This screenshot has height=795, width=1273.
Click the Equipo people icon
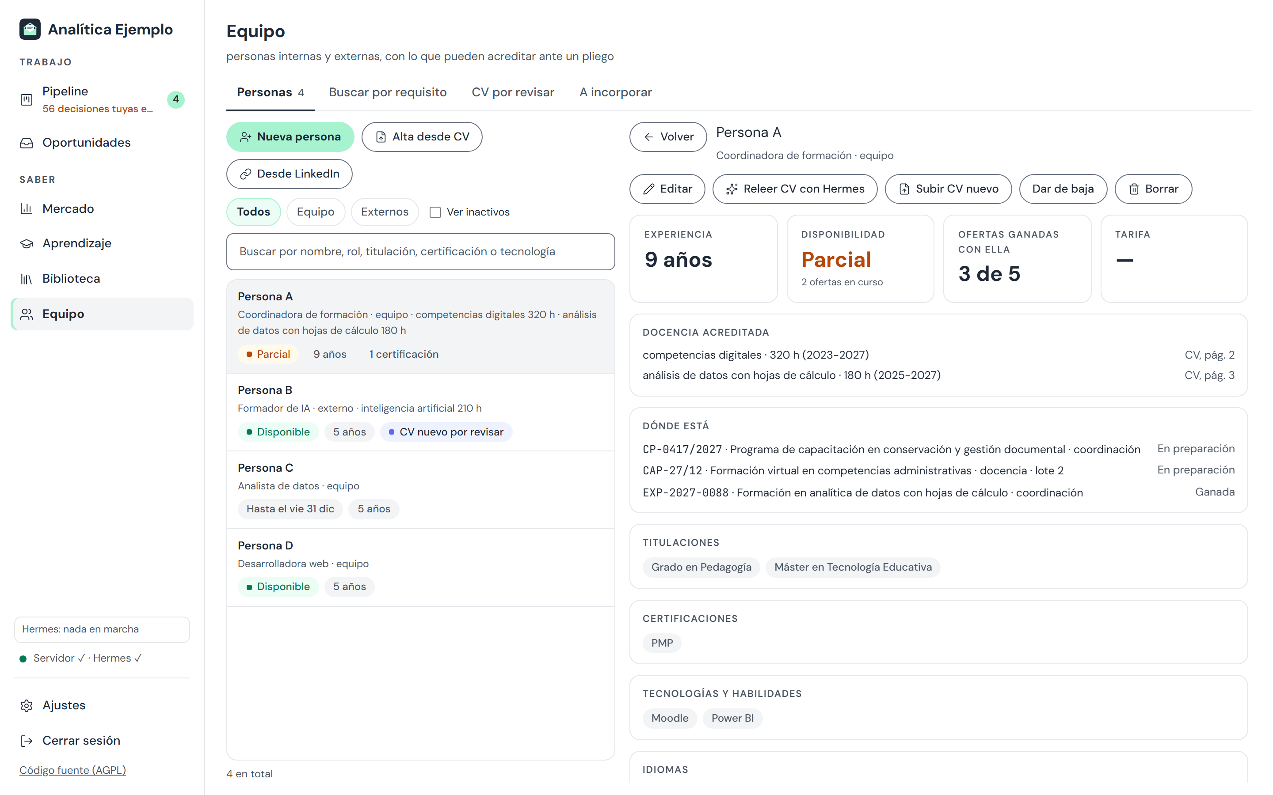click(x=27, y=314)
